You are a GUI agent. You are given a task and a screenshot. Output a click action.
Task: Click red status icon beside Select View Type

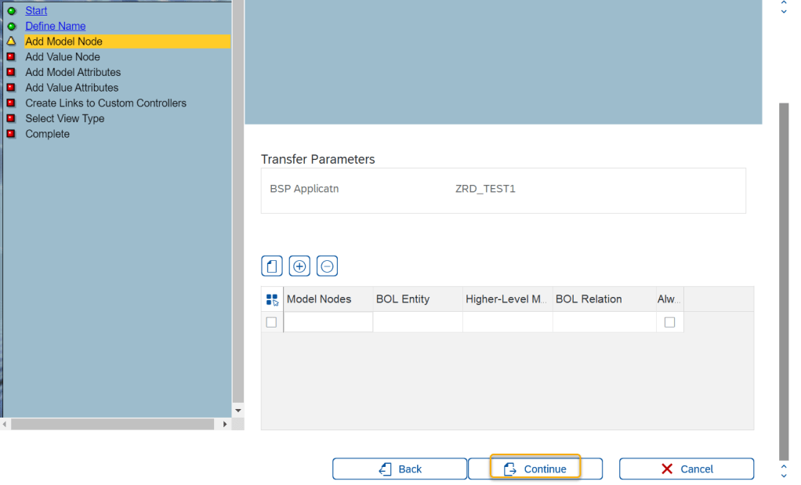click(11, 118)
